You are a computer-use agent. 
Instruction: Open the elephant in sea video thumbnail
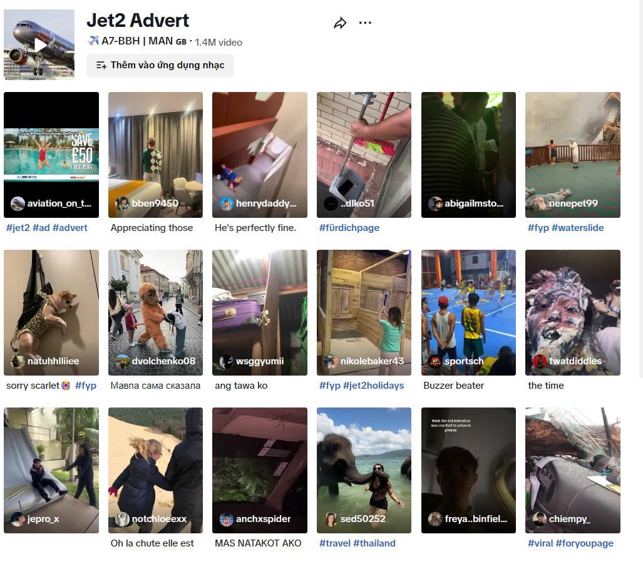point(364,470)
